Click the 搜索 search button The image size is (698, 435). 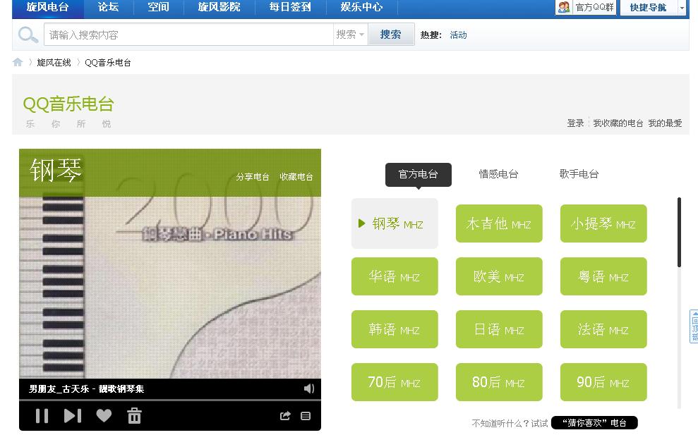pos(391,34)
